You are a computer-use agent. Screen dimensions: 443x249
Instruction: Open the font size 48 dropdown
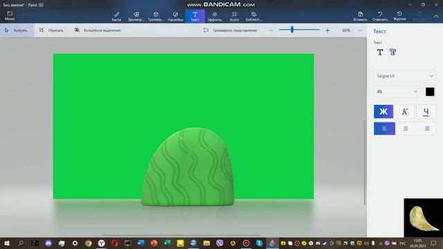click(x=397, y=92)
